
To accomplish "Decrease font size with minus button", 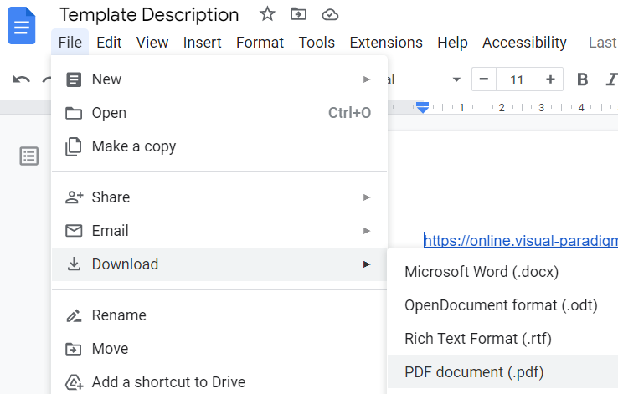I will coord(483,79).
